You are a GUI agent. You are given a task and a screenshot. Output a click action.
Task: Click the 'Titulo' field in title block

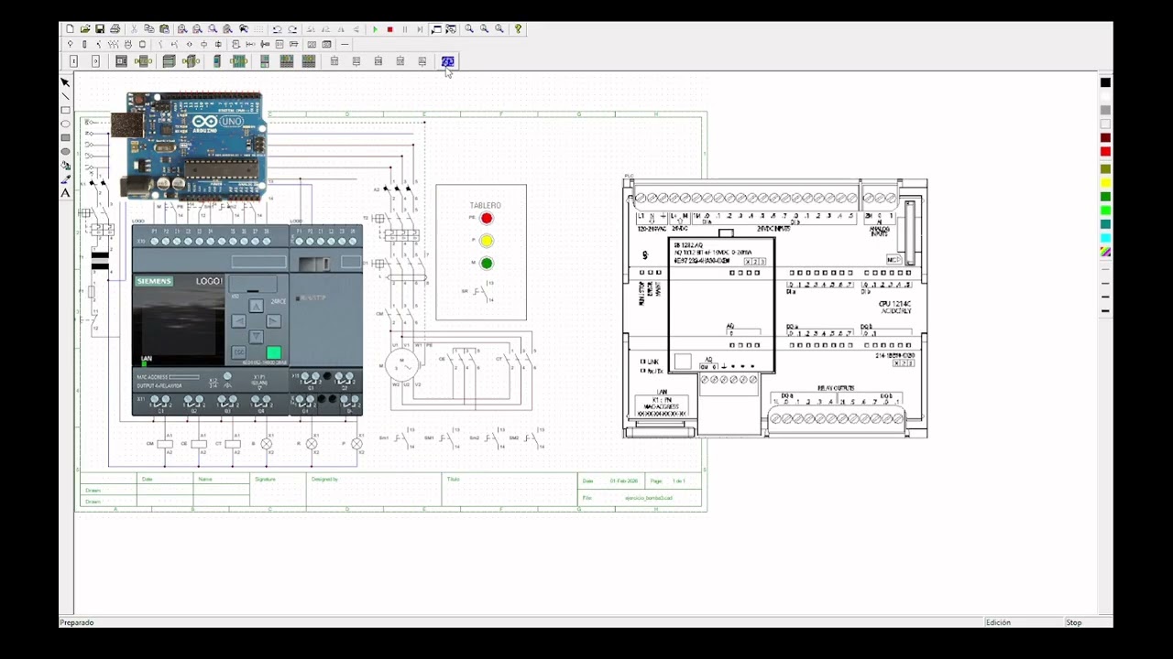pos(453,479)
